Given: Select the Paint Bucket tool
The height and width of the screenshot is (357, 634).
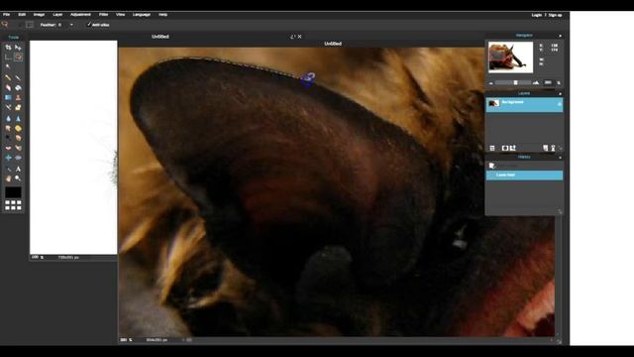Looking at the screenshot, I should coord(18,87).
